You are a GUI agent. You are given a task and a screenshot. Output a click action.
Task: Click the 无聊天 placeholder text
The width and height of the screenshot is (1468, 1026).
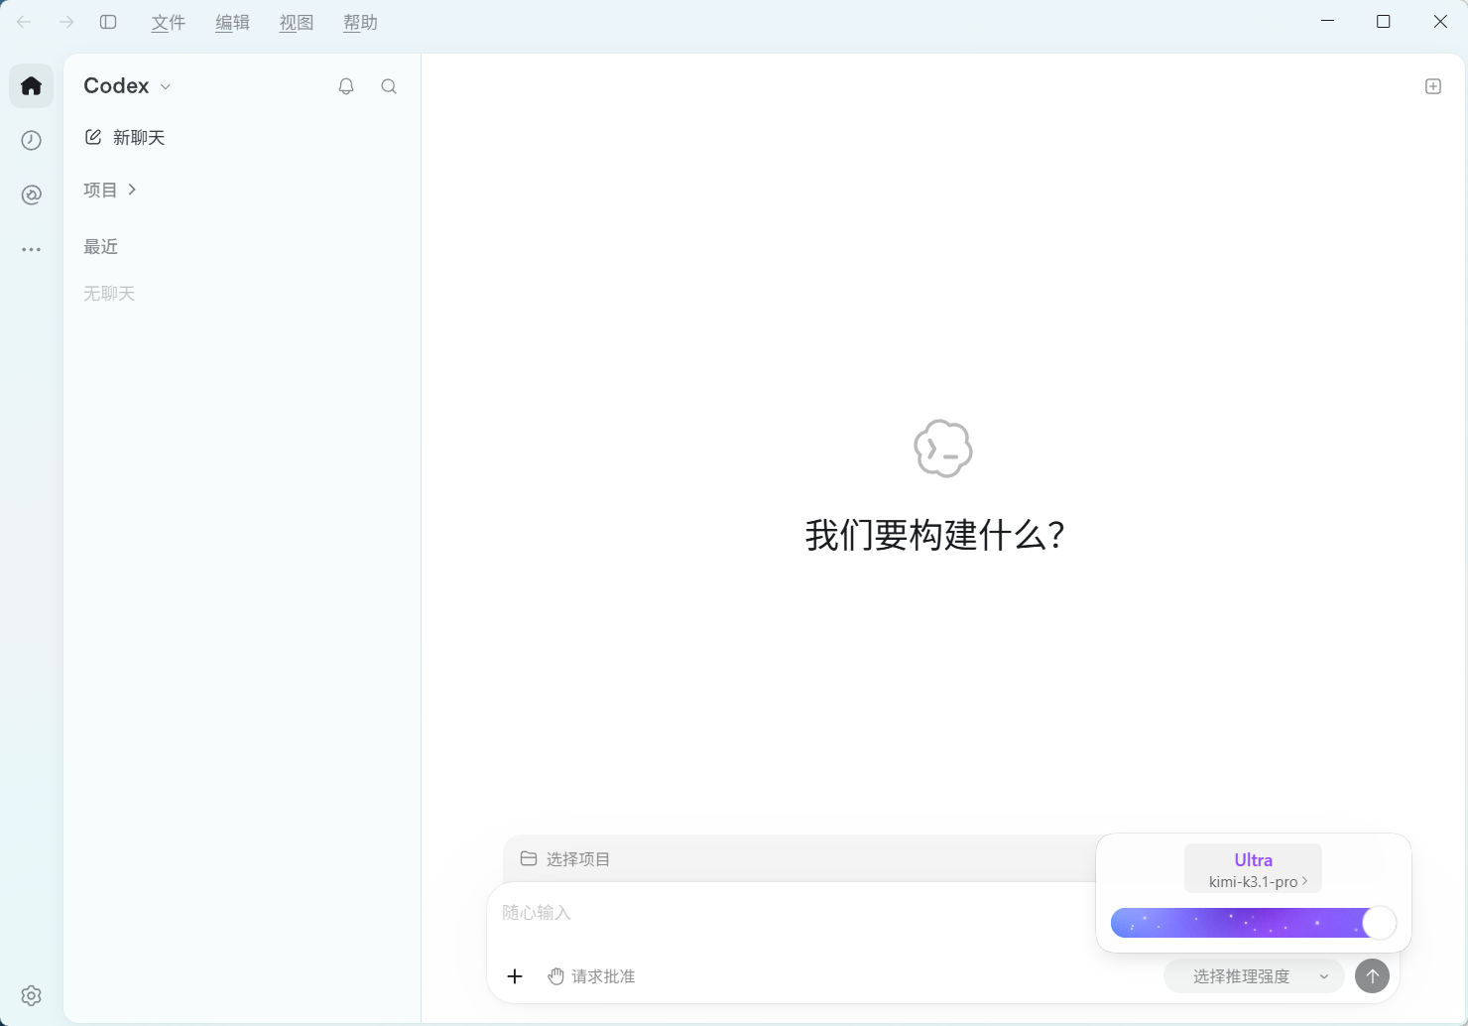pos(109,294)
